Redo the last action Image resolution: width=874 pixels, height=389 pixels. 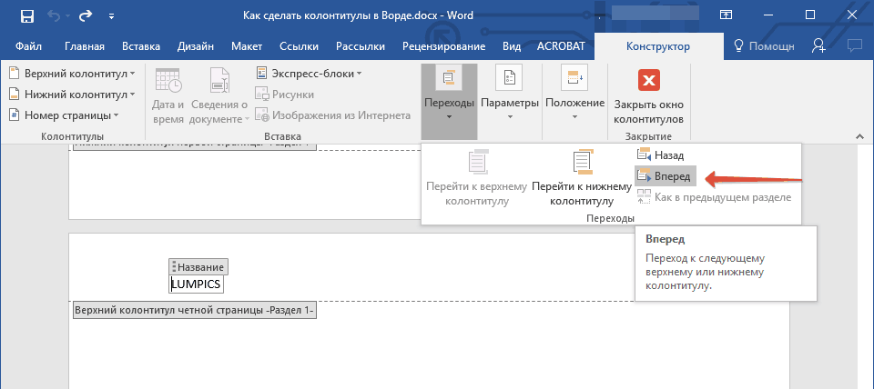pyautogui.click(x=86, y=16)
